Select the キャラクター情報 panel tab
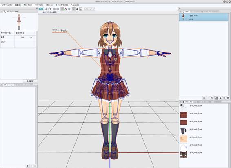 click(11, 11)
